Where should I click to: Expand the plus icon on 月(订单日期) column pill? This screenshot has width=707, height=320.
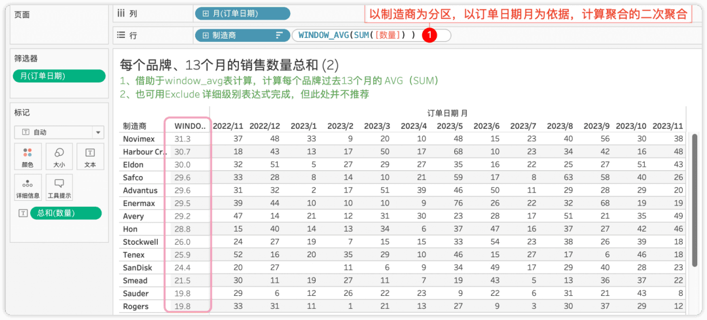click(206, 14)
